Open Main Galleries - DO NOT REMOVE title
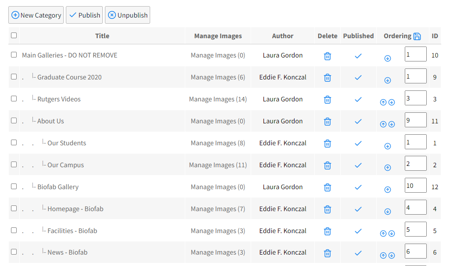This screenshot has height=266, width=450. pyautogui.click(x=70, y=55)
